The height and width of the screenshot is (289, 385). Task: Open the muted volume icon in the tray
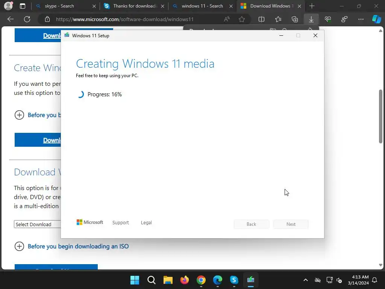(339, 280)
